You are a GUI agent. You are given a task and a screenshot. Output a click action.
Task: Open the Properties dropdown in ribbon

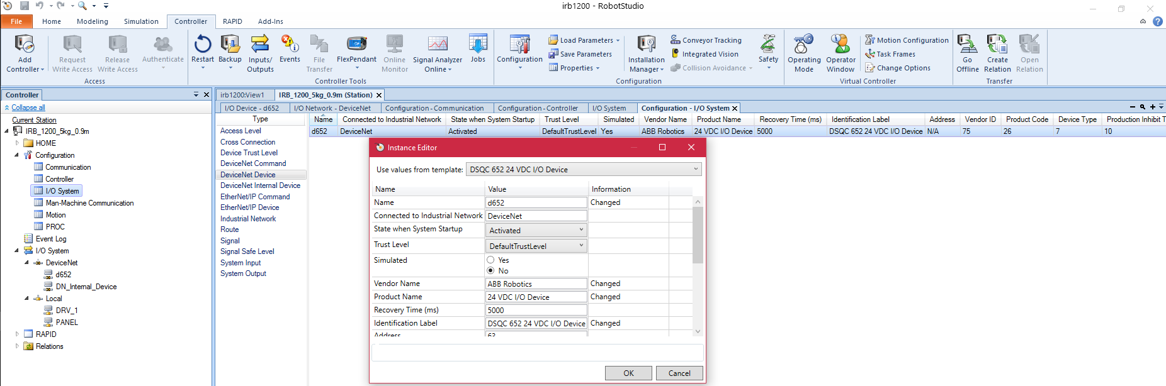point(574,68)
